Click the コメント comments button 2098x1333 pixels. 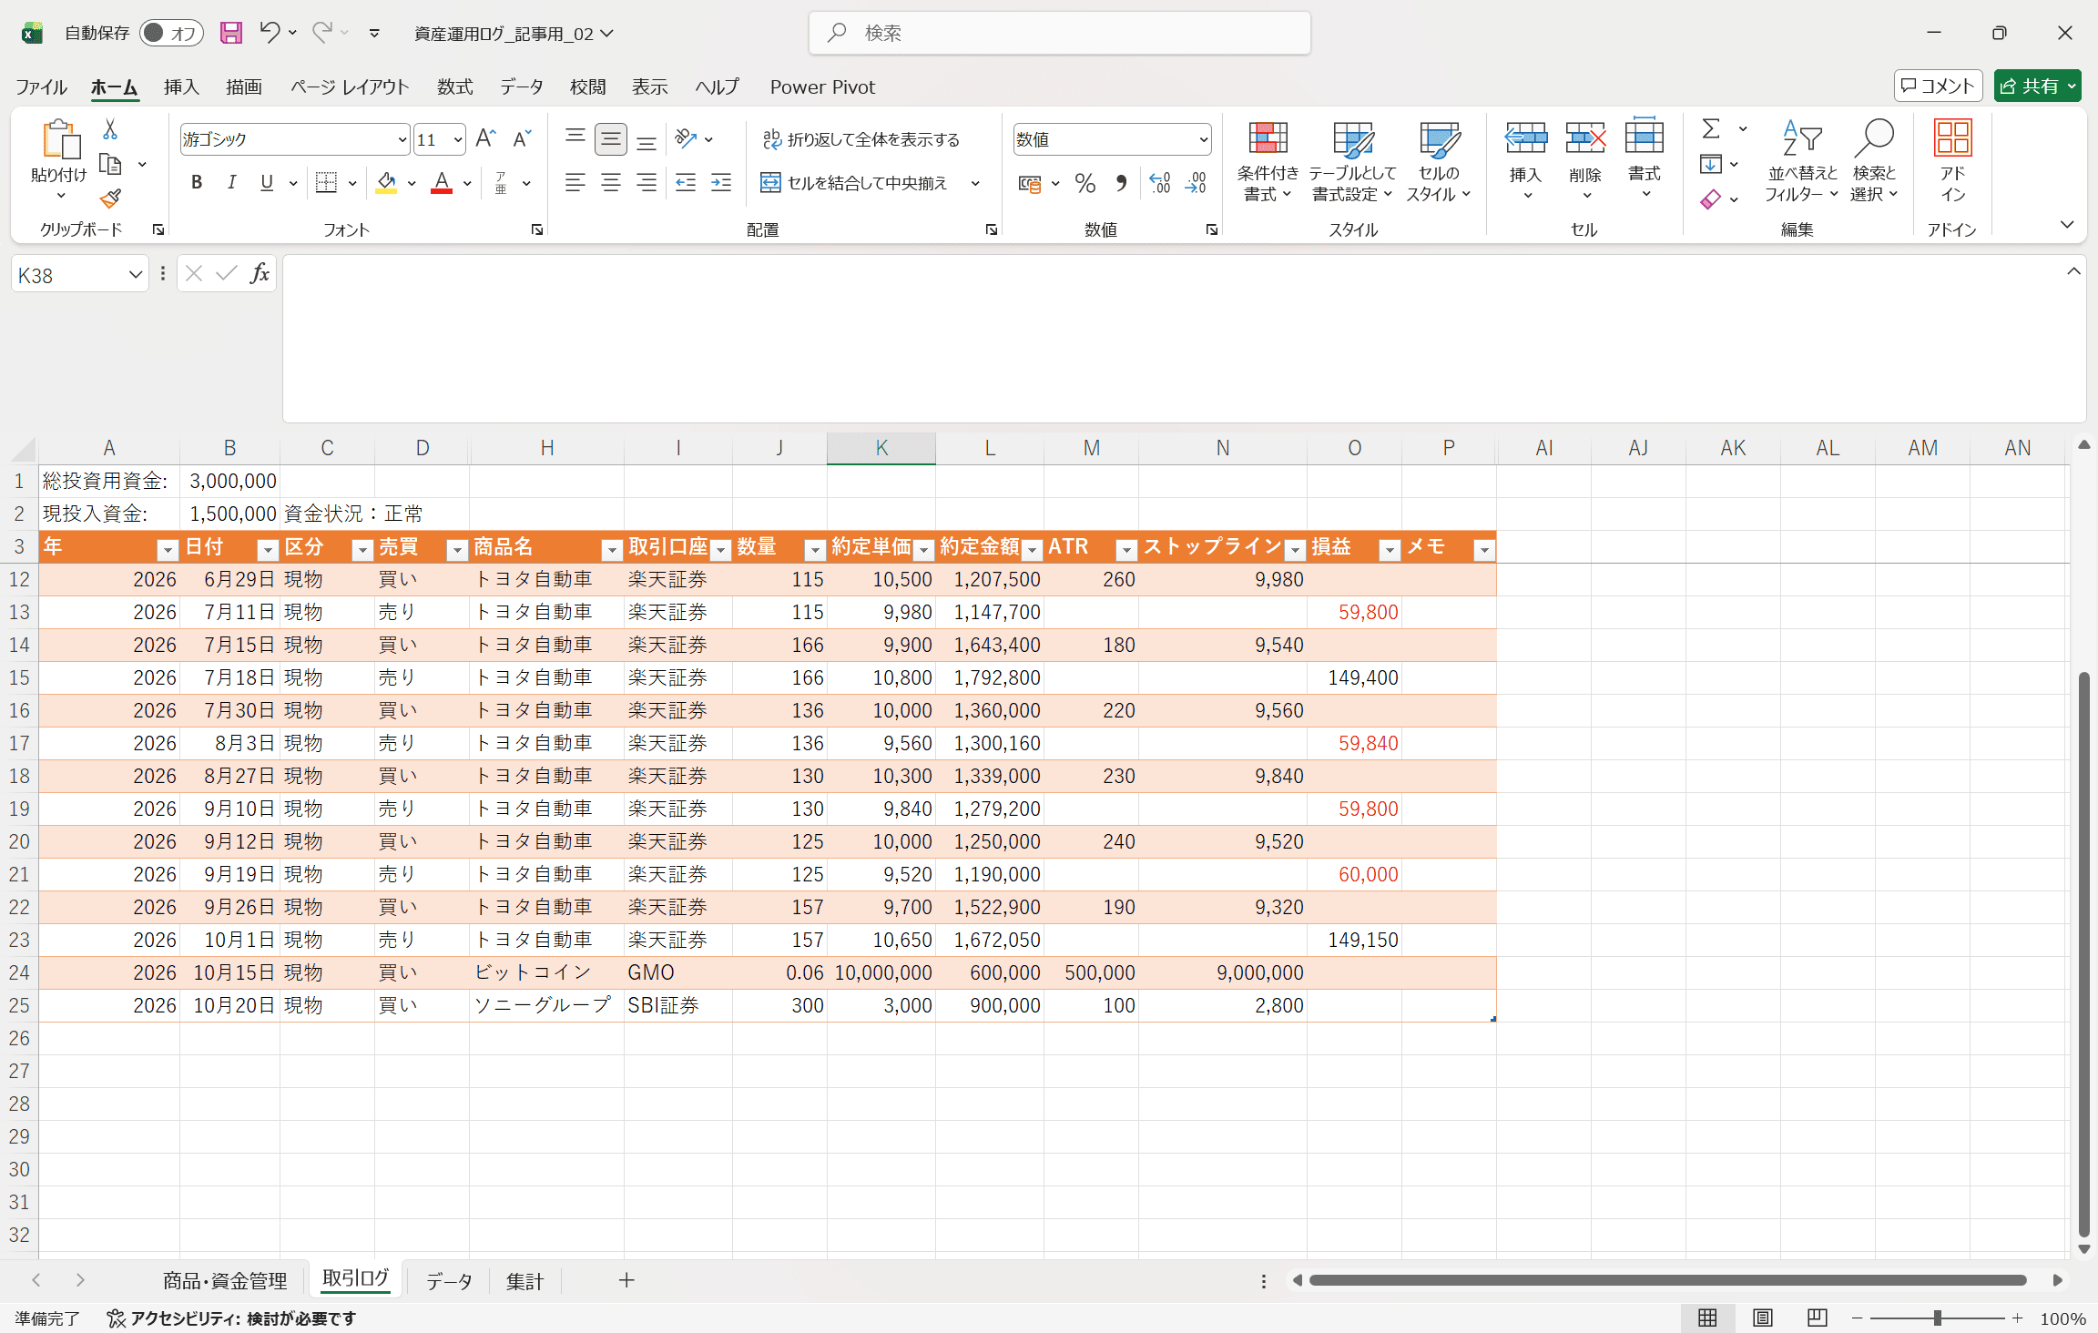(x=1938, y=86)
